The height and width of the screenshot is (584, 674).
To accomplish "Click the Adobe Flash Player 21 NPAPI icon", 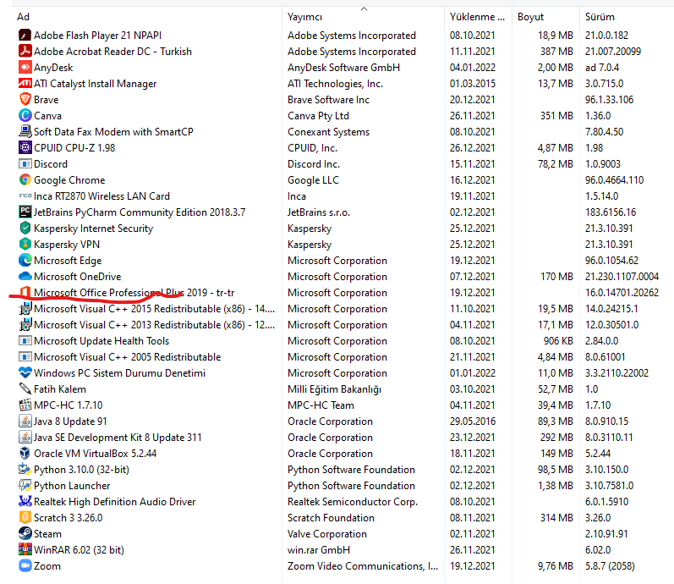I will (x=25, y=35).
